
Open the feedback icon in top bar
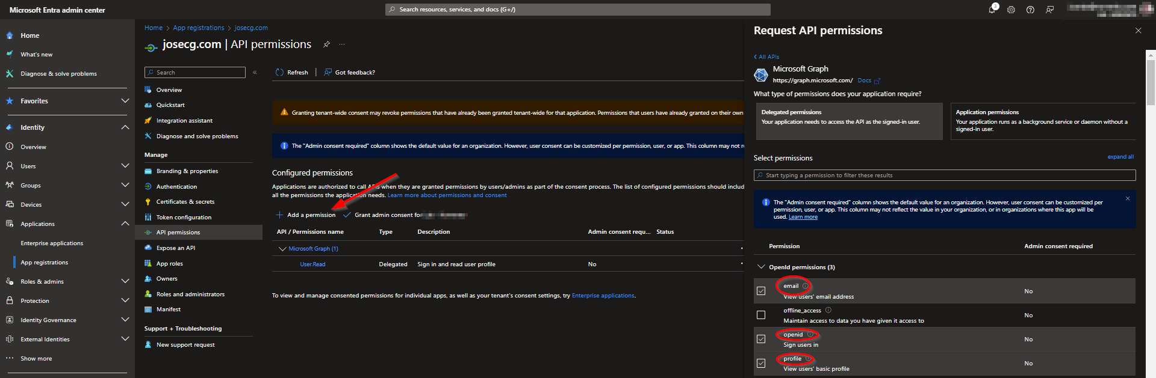click(x=1049, y=10)
